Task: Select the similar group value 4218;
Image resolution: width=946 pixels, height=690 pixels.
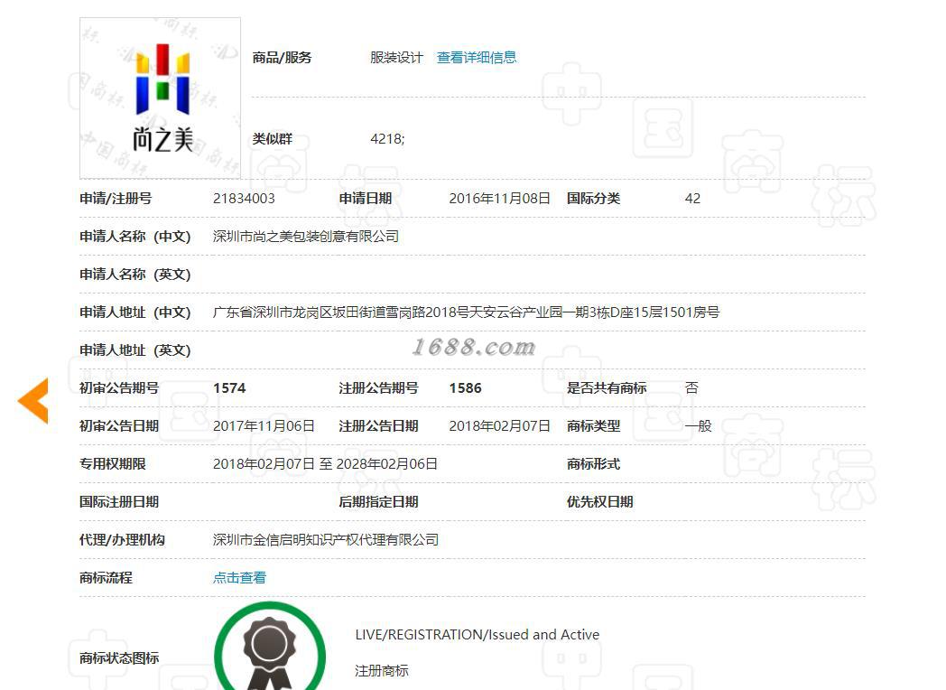Action: (387, 139)
